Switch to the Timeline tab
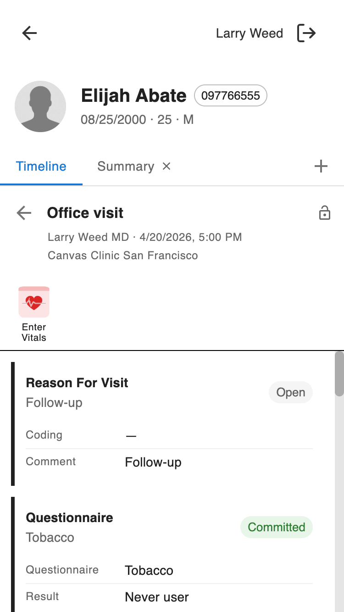This screenshot has width=344, height=612. pos(41,166)
